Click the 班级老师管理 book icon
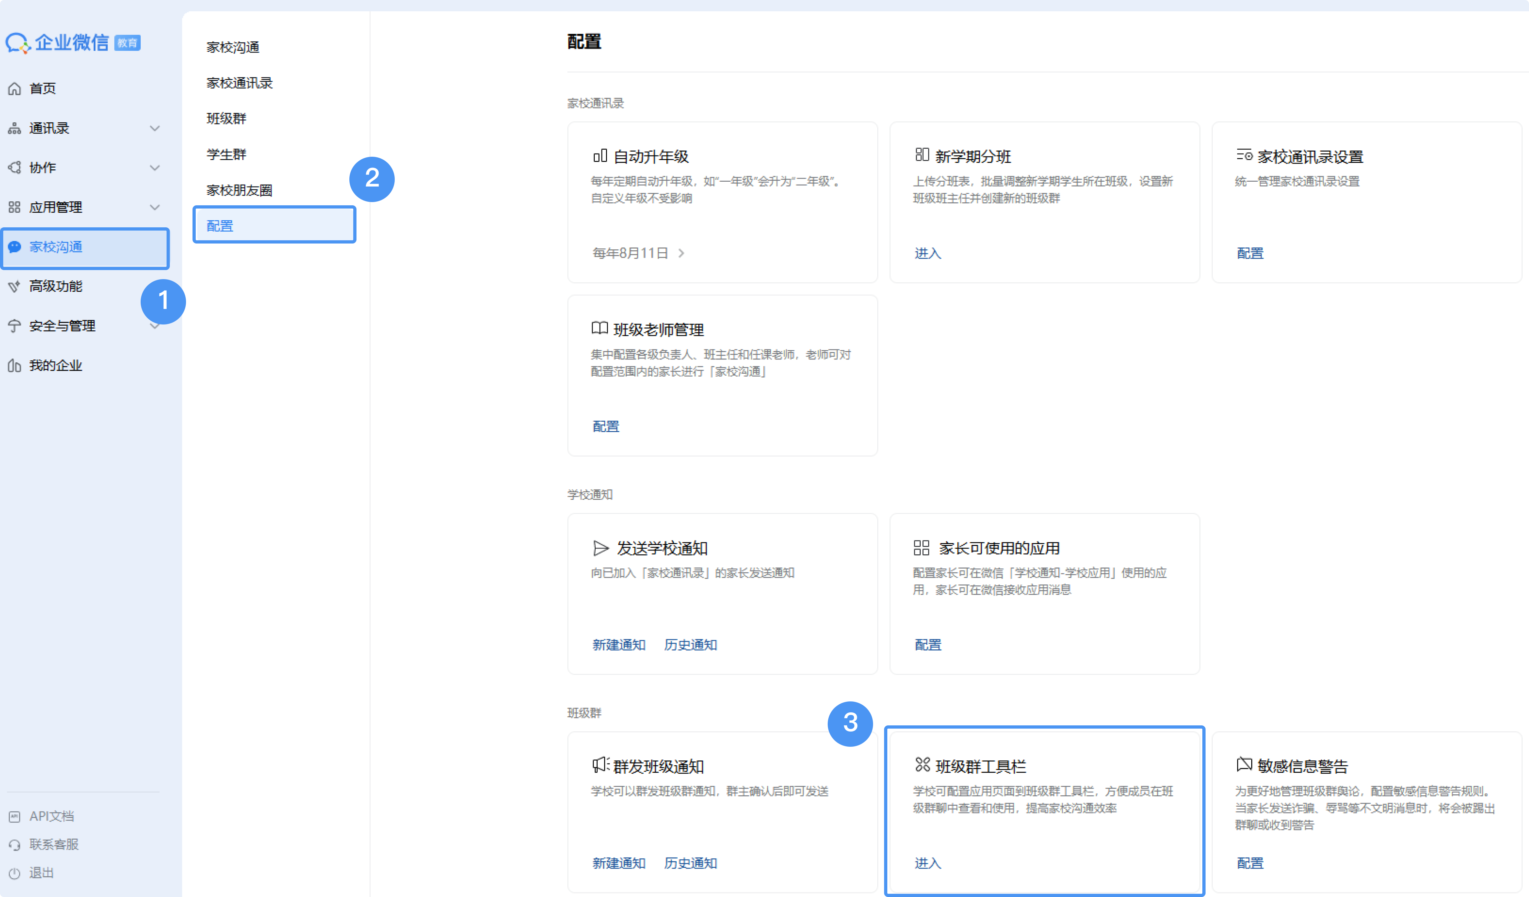1529x897 pixels. pyautogui.click(x=600, y=328)
